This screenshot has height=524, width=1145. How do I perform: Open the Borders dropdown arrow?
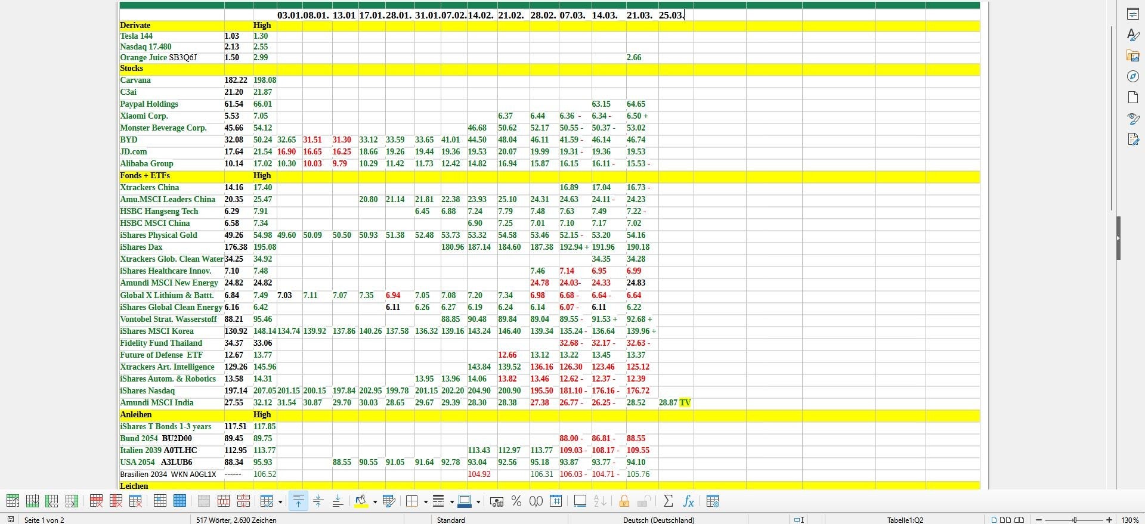tap(425, 501)
